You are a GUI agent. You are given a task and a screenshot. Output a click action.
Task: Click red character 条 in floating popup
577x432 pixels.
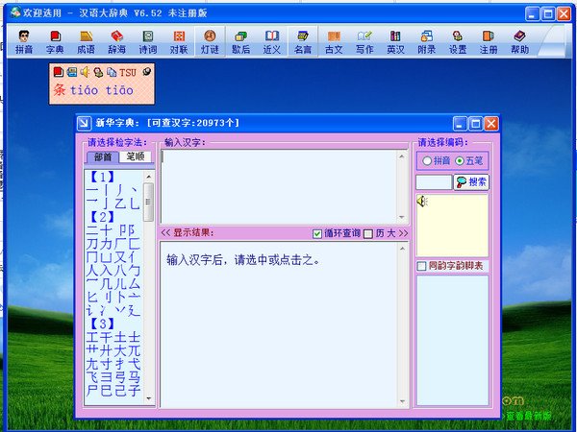[x=60, y=90]
